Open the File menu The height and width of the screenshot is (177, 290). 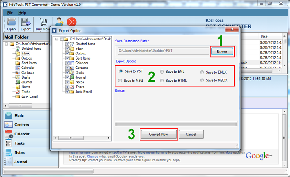tap(10, 13)
